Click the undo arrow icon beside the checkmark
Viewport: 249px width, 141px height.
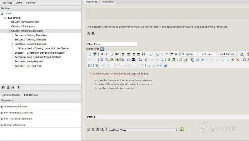coord(93,129)
